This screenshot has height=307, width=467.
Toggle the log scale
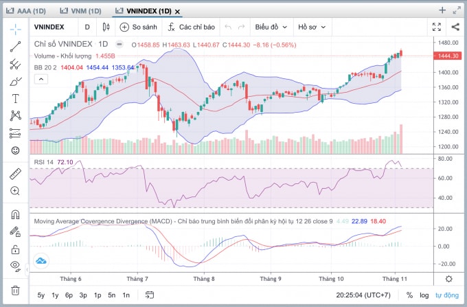pyautogui.click(x=424, y=295)
